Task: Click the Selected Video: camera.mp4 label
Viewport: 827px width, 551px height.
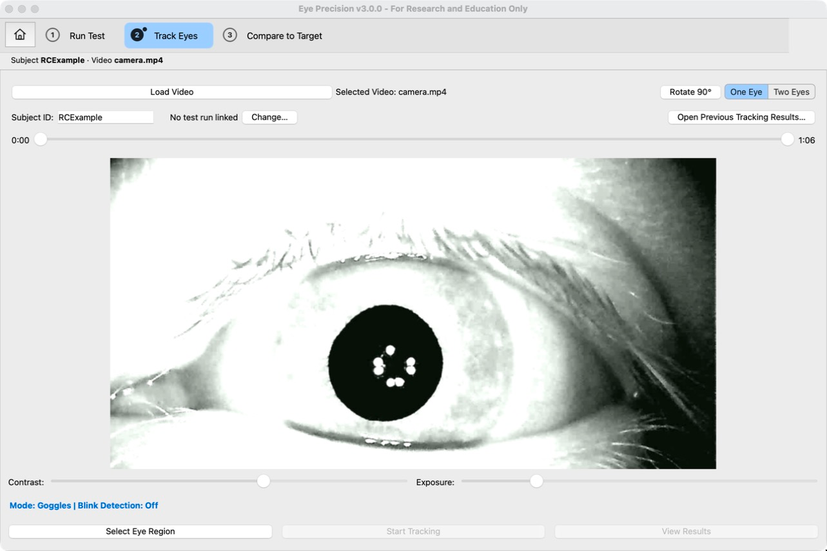Action: tap(391, 92)
